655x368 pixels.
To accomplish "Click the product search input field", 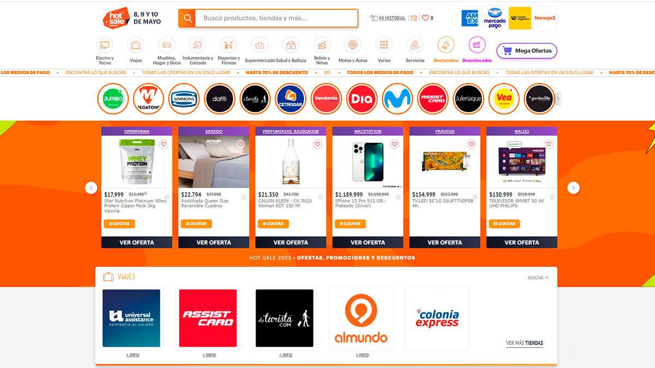I will click(x=277, y=18).
